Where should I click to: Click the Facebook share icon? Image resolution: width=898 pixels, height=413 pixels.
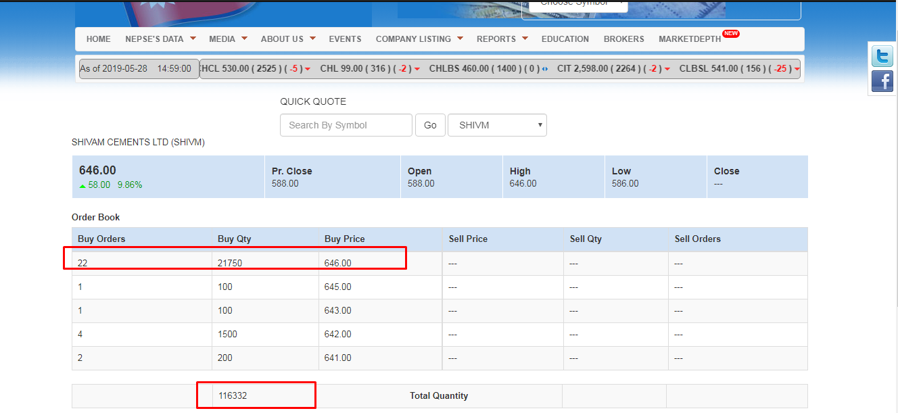point(882,81)
